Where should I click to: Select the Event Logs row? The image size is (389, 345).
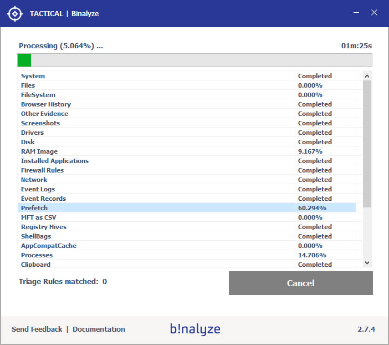tap(187, 189)
